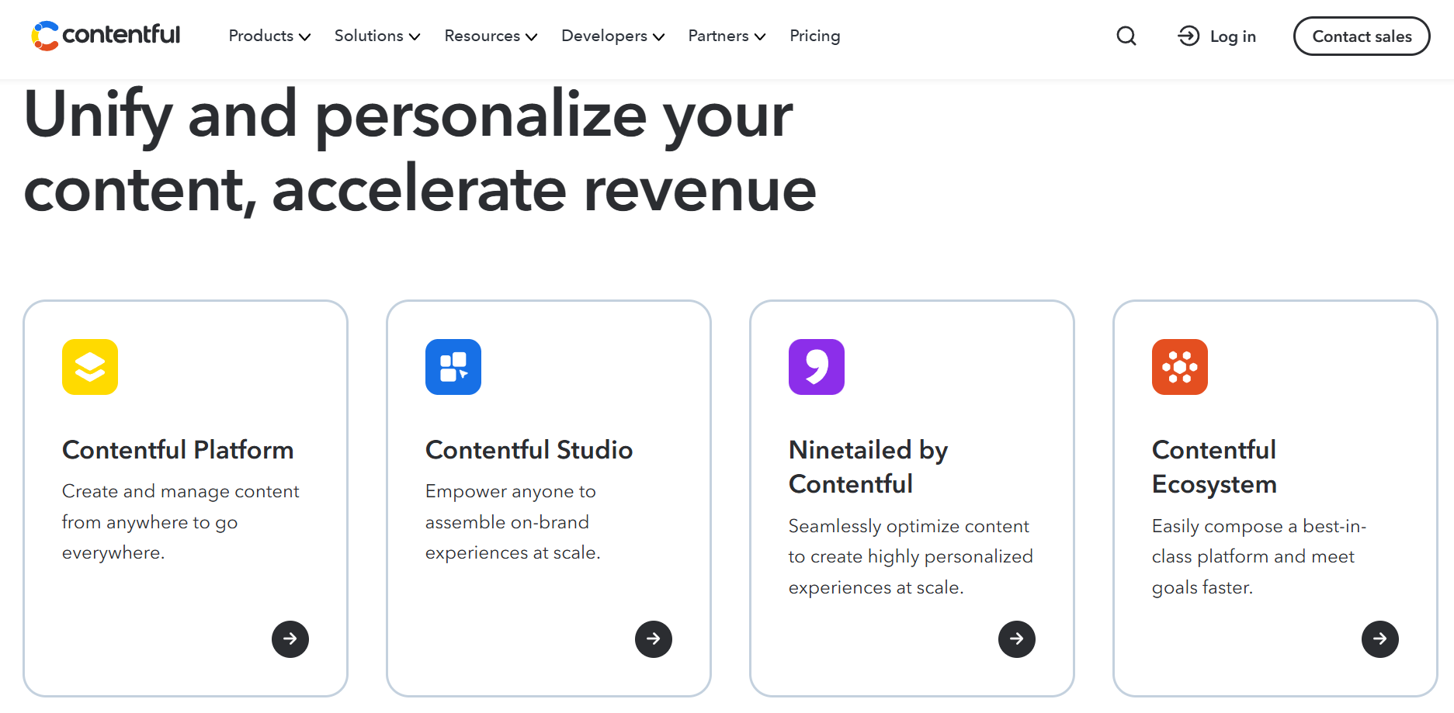
Task: Click arrow button on Contentful Ecosystem card
Action: coord(1380,639)
